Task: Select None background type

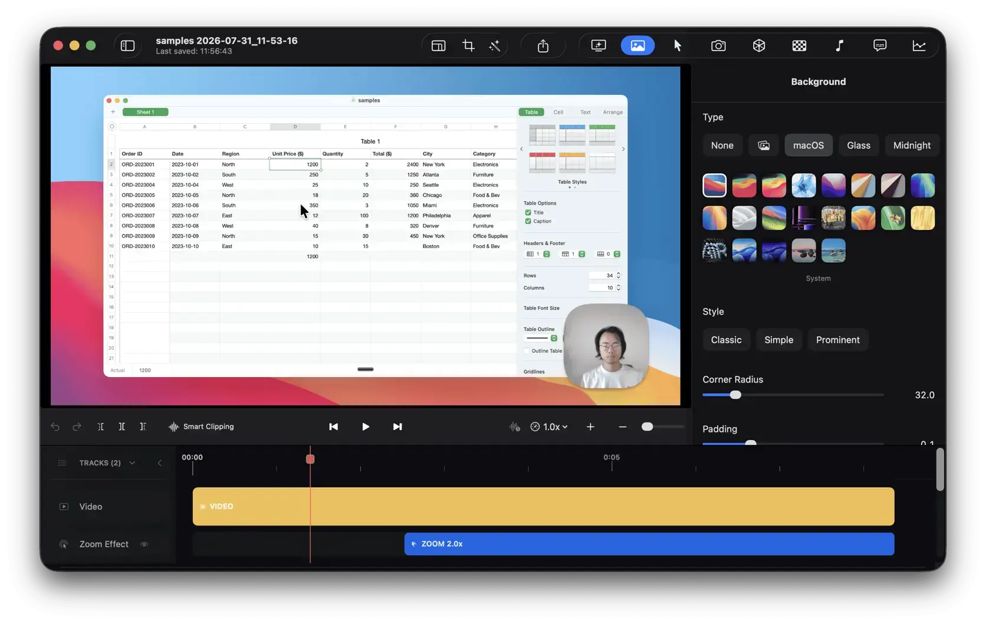Action: pos(722,146)
